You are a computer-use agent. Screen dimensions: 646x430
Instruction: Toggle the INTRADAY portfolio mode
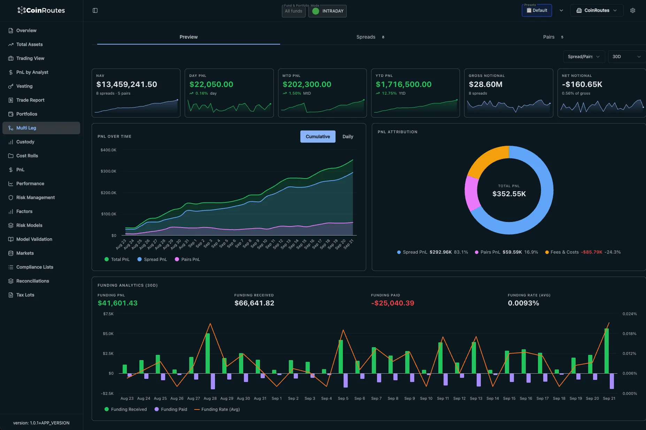tap(327, 11)
